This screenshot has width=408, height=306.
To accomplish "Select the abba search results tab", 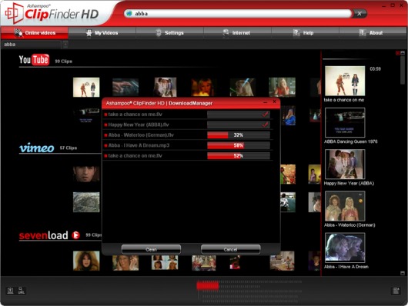I will pos(32,45).
